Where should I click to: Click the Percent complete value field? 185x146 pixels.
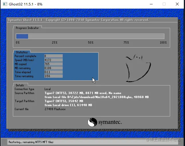[54, 56]
